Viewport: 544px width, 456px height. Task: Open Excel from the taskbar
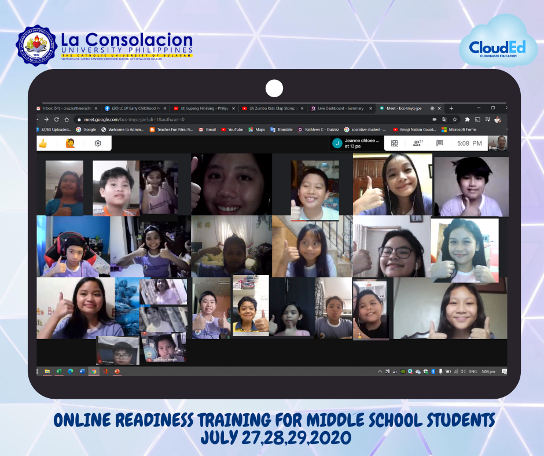click(59, 372)
